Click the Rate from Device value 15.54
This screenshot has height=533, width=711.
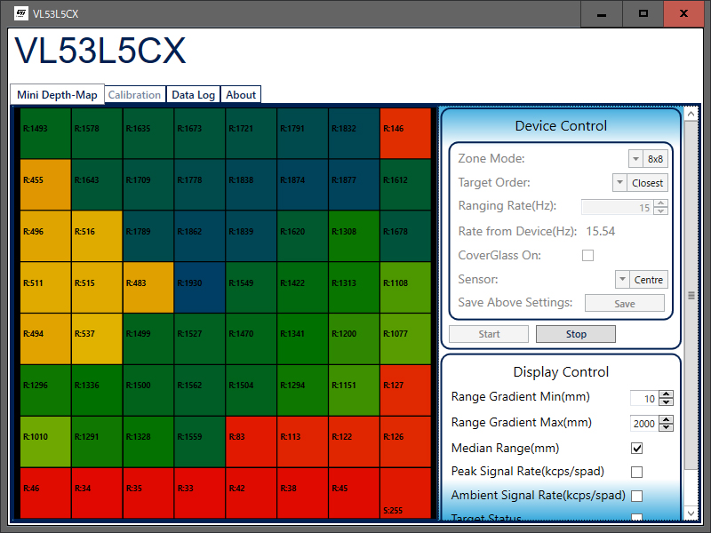click(601, 232)
